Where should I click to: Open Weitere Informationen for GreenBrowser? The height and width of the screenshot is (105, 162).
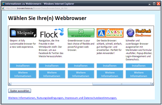81,74
